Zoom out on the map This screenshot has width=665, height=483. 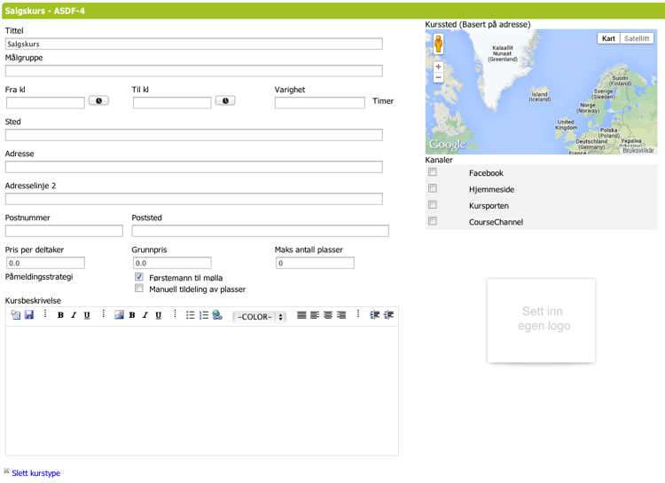(x=439, y=77)
